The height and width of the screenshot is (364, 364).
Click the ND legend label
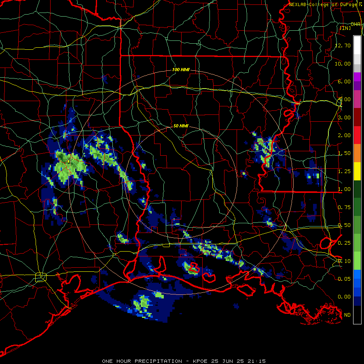click(x=347, y=315)
